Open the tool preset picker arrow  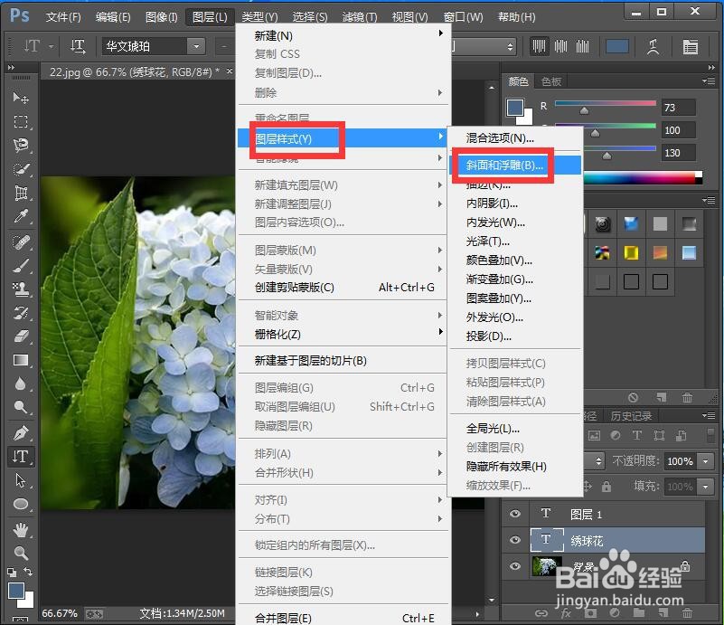pyautogui.click(x=52, y=47)
